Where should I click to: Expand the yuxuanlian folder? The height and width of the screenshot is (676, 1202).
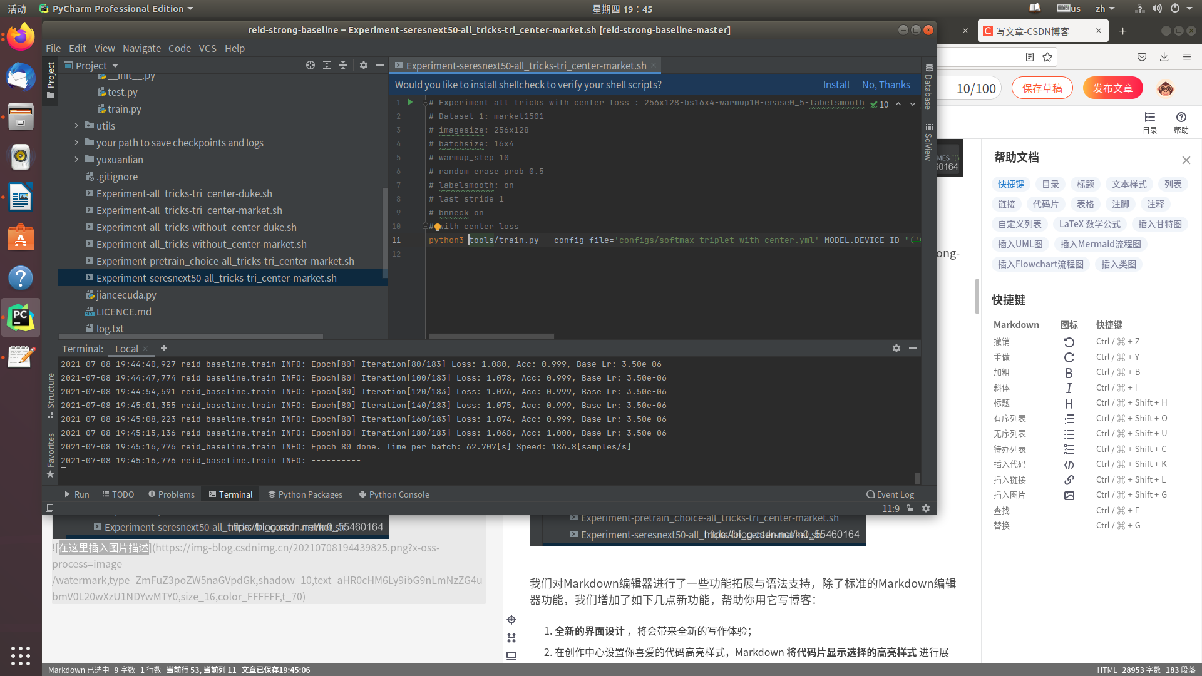pyautogui.click(x=77, y=160)
